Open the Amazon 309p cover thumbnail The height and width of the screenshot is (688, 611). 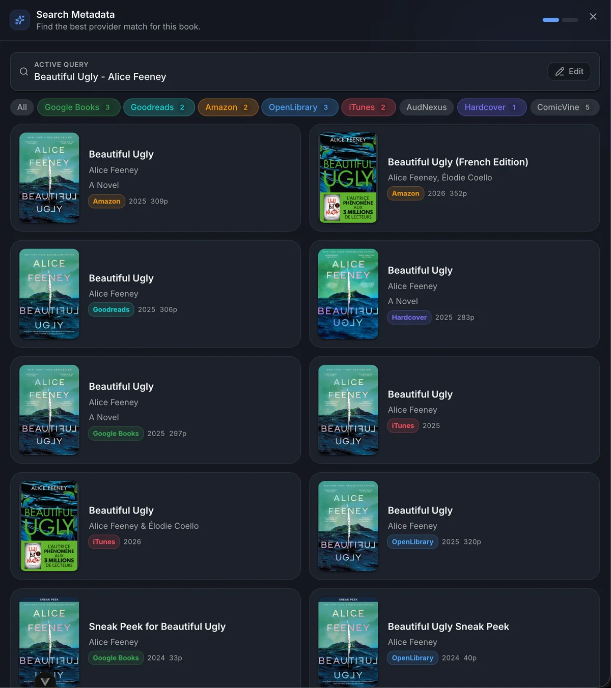[x=49, y=178]
